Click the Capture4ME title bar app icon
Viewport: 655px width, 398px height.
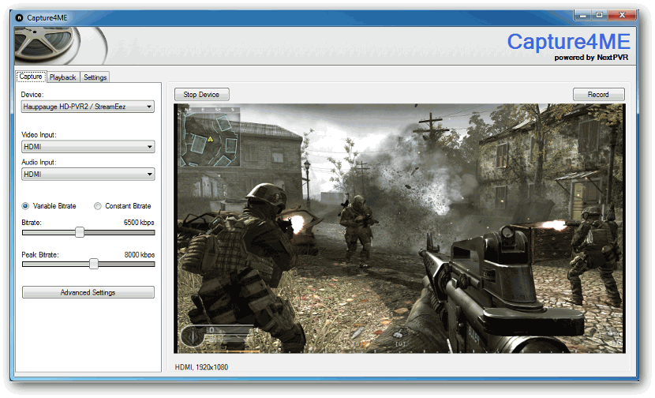19,17
